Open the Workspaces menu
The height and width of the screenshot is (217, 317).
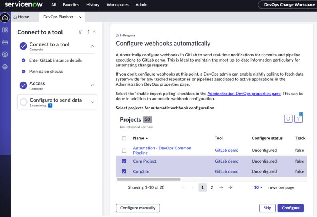click(x=117, y=4)
